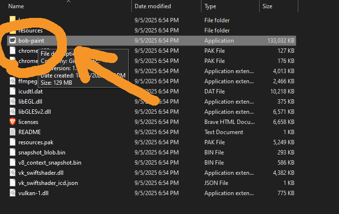Sort by the Date modified column header
Screen dimensions: 339x214
tap(153, 6)
